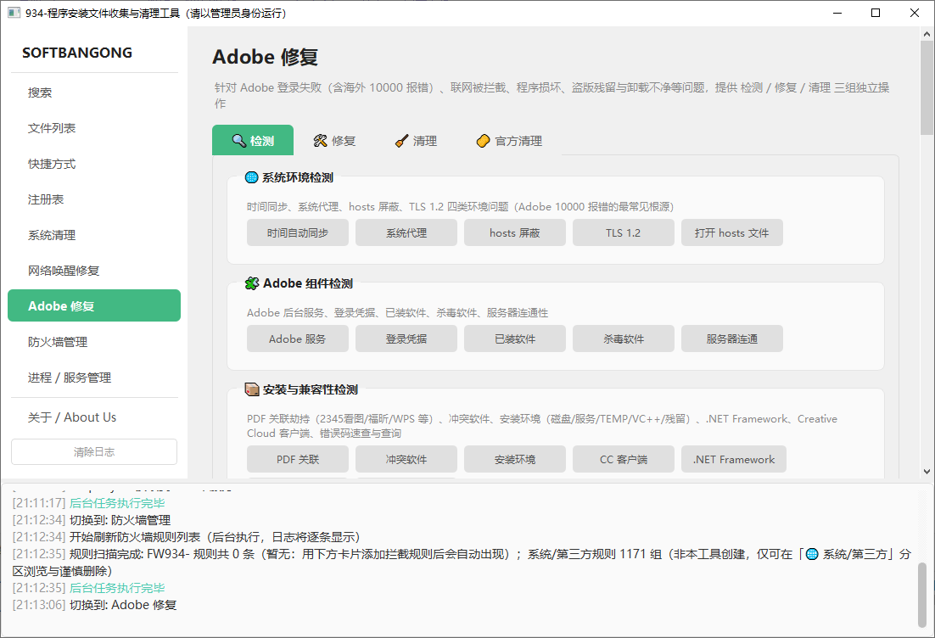Screen dimensions: 935x638
Task: Run the TLS 1.2 check
Action: click(x=623, y=232)
